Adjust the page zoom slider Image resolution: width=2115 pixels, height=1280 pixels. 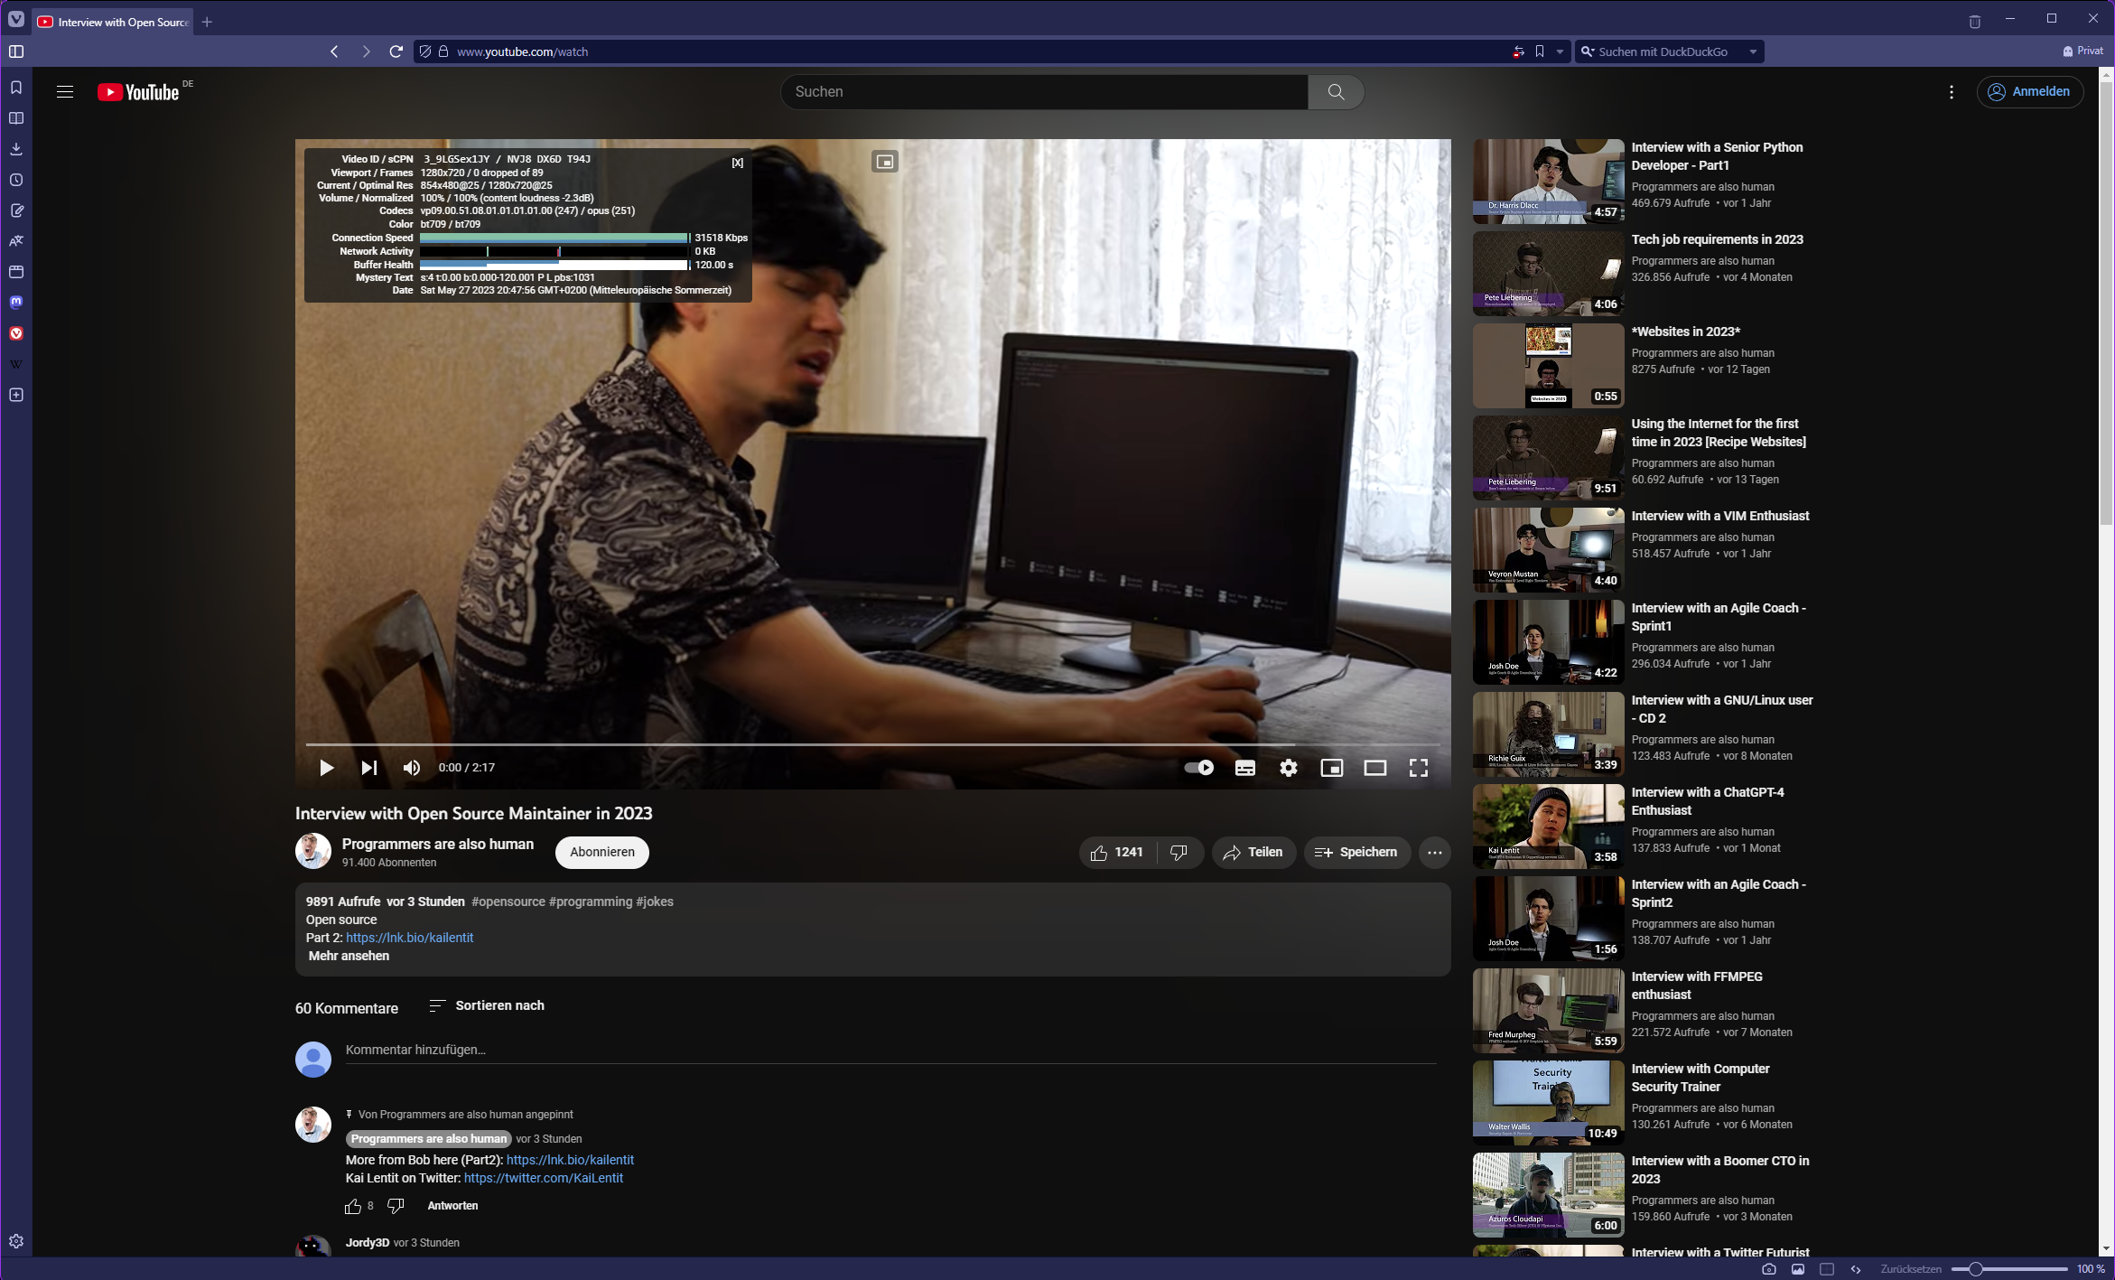[x=1975, y=1269]
